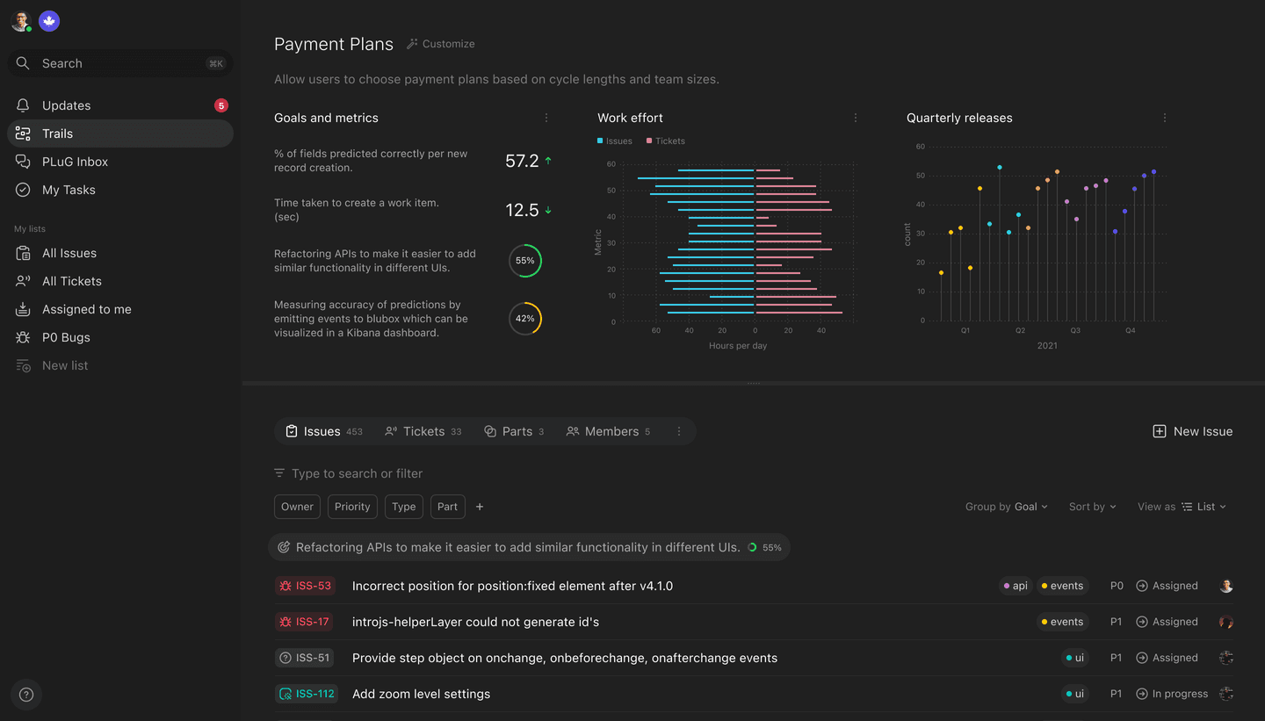Viewport: 1265px width, 721px height.
Task: Click the purple maple leaf workspace icon
Action: click(x=49, y=21)
